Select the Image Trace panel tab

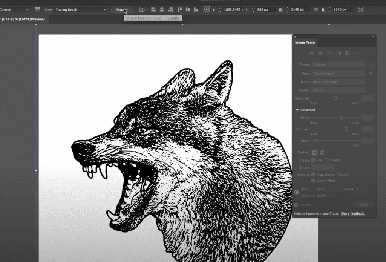305,42
